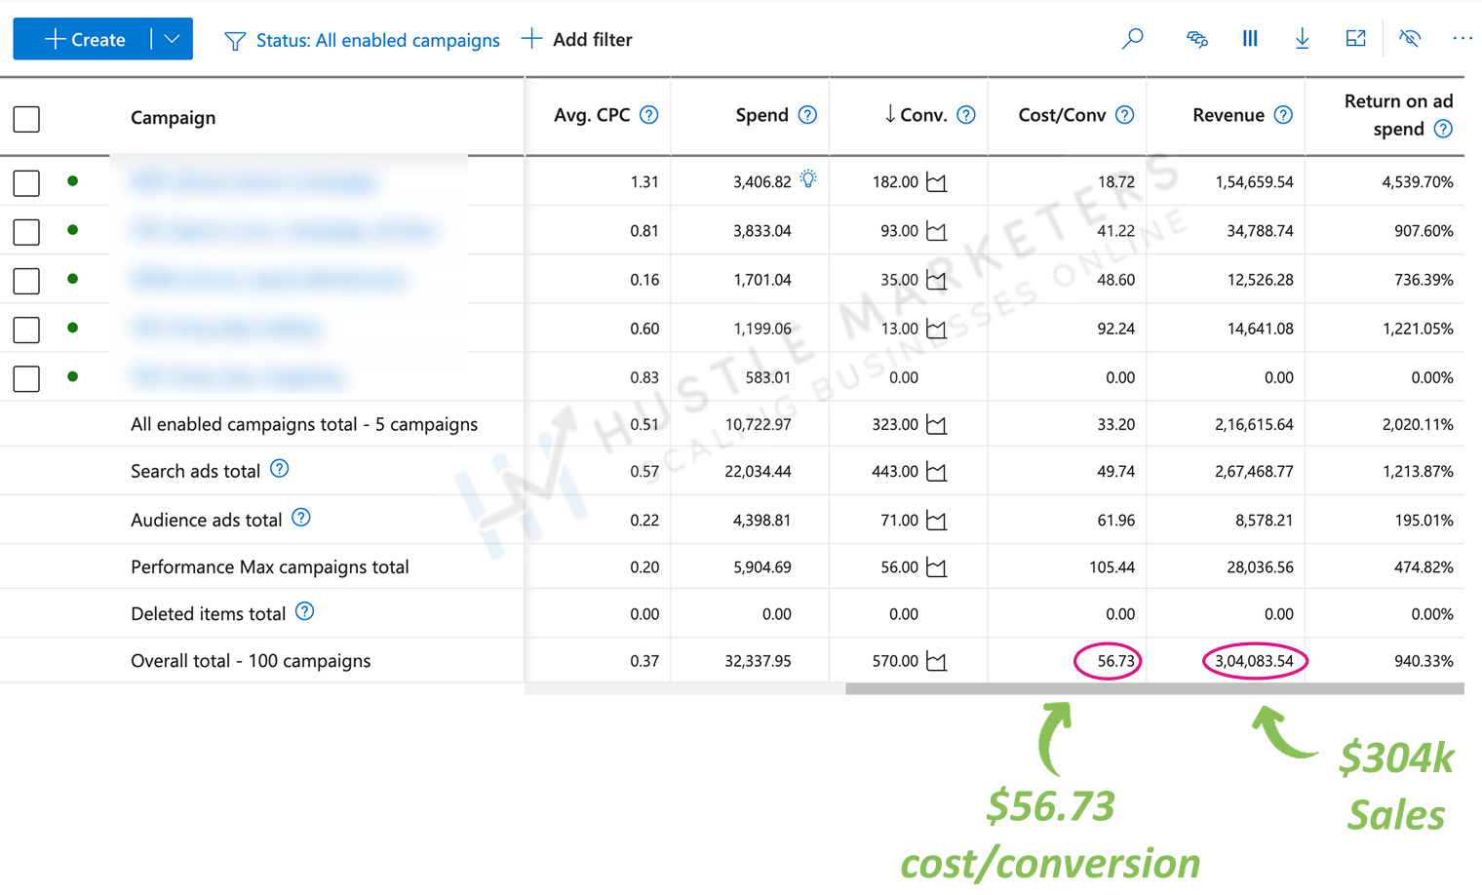
Task: Click the lightbulb icon beside 3,406.82 spend
Action: pyautogui.click(x=808, y=179)
